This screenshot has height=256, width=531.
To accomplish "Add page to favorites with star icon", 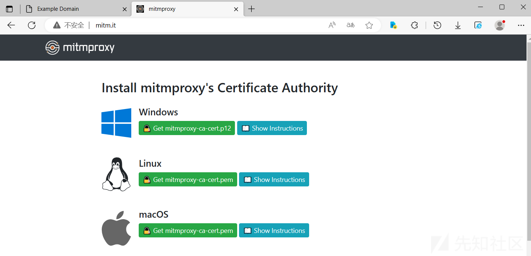I will click(369, 25).
